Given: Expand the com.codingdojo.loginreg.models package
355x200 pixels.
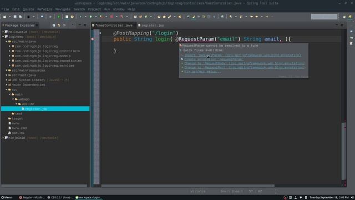Looking at the screenshot, I should (10, 56).
